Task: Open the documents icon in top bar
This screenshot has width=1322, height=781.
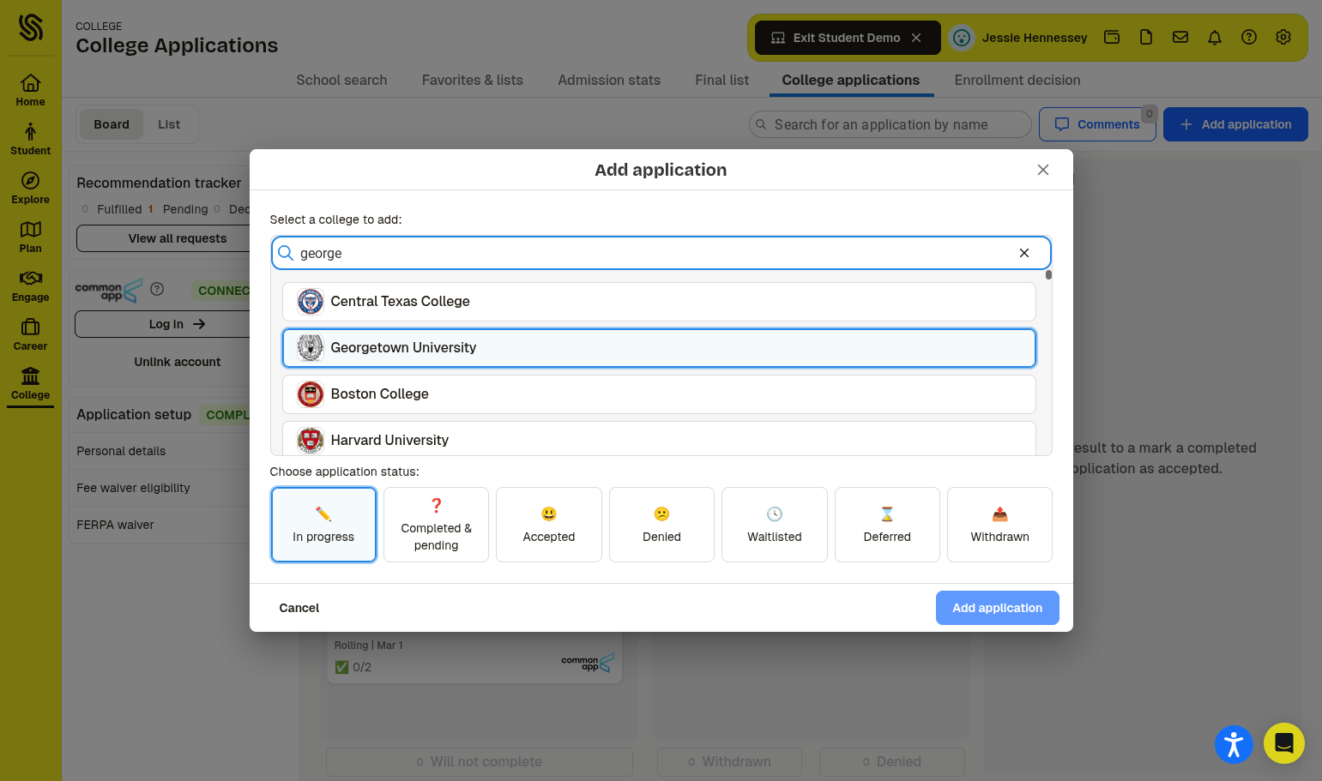Action: point(1146,38)
